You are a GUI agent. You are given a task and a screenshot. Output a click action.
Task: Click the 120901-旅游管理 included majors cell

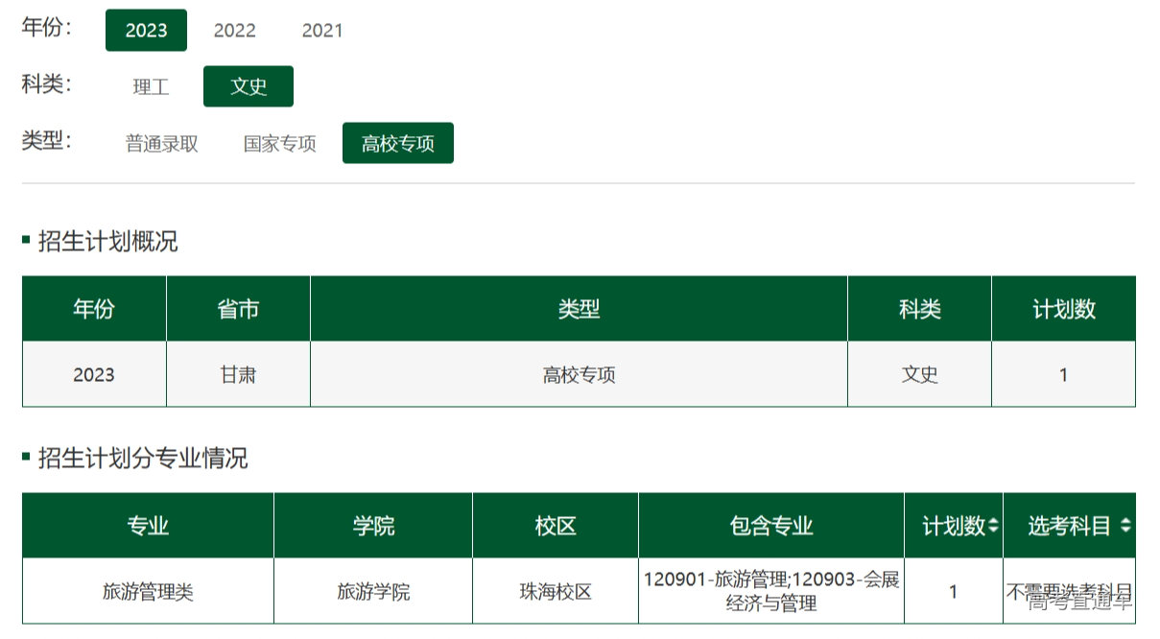[771, 591]
